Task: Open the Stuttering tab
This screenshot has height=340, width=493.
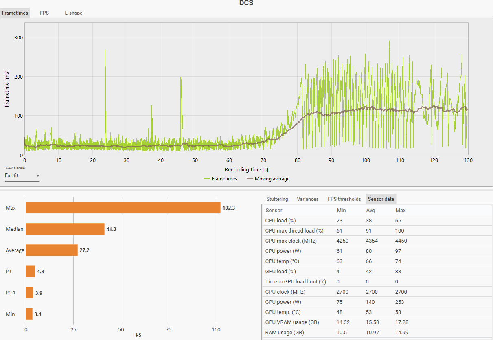Action: click(x=277, y=199)
